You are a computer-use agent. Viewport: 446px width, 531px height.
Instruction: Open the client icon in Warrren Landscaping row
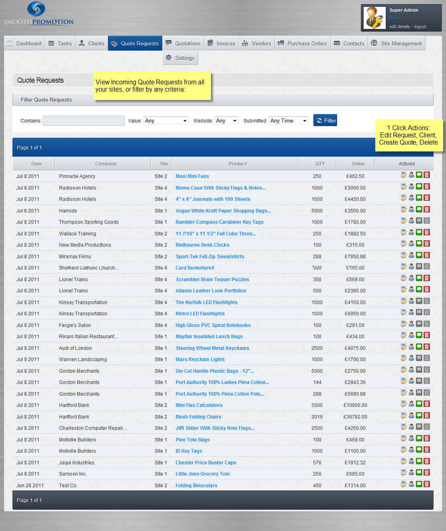411,358
